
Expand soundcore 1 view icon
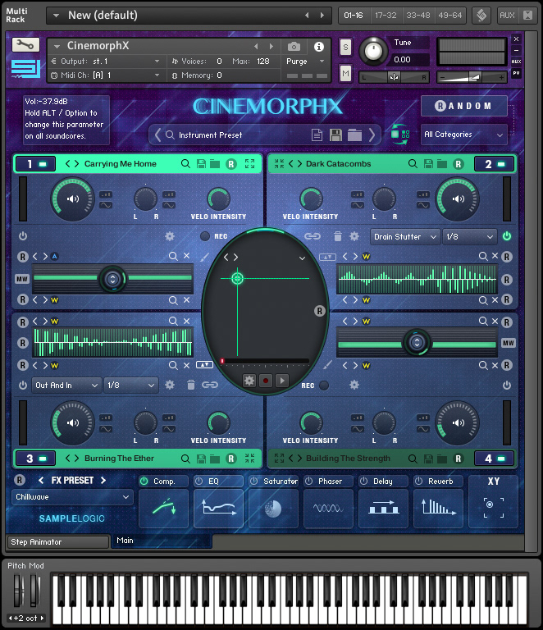pos(250,163)
